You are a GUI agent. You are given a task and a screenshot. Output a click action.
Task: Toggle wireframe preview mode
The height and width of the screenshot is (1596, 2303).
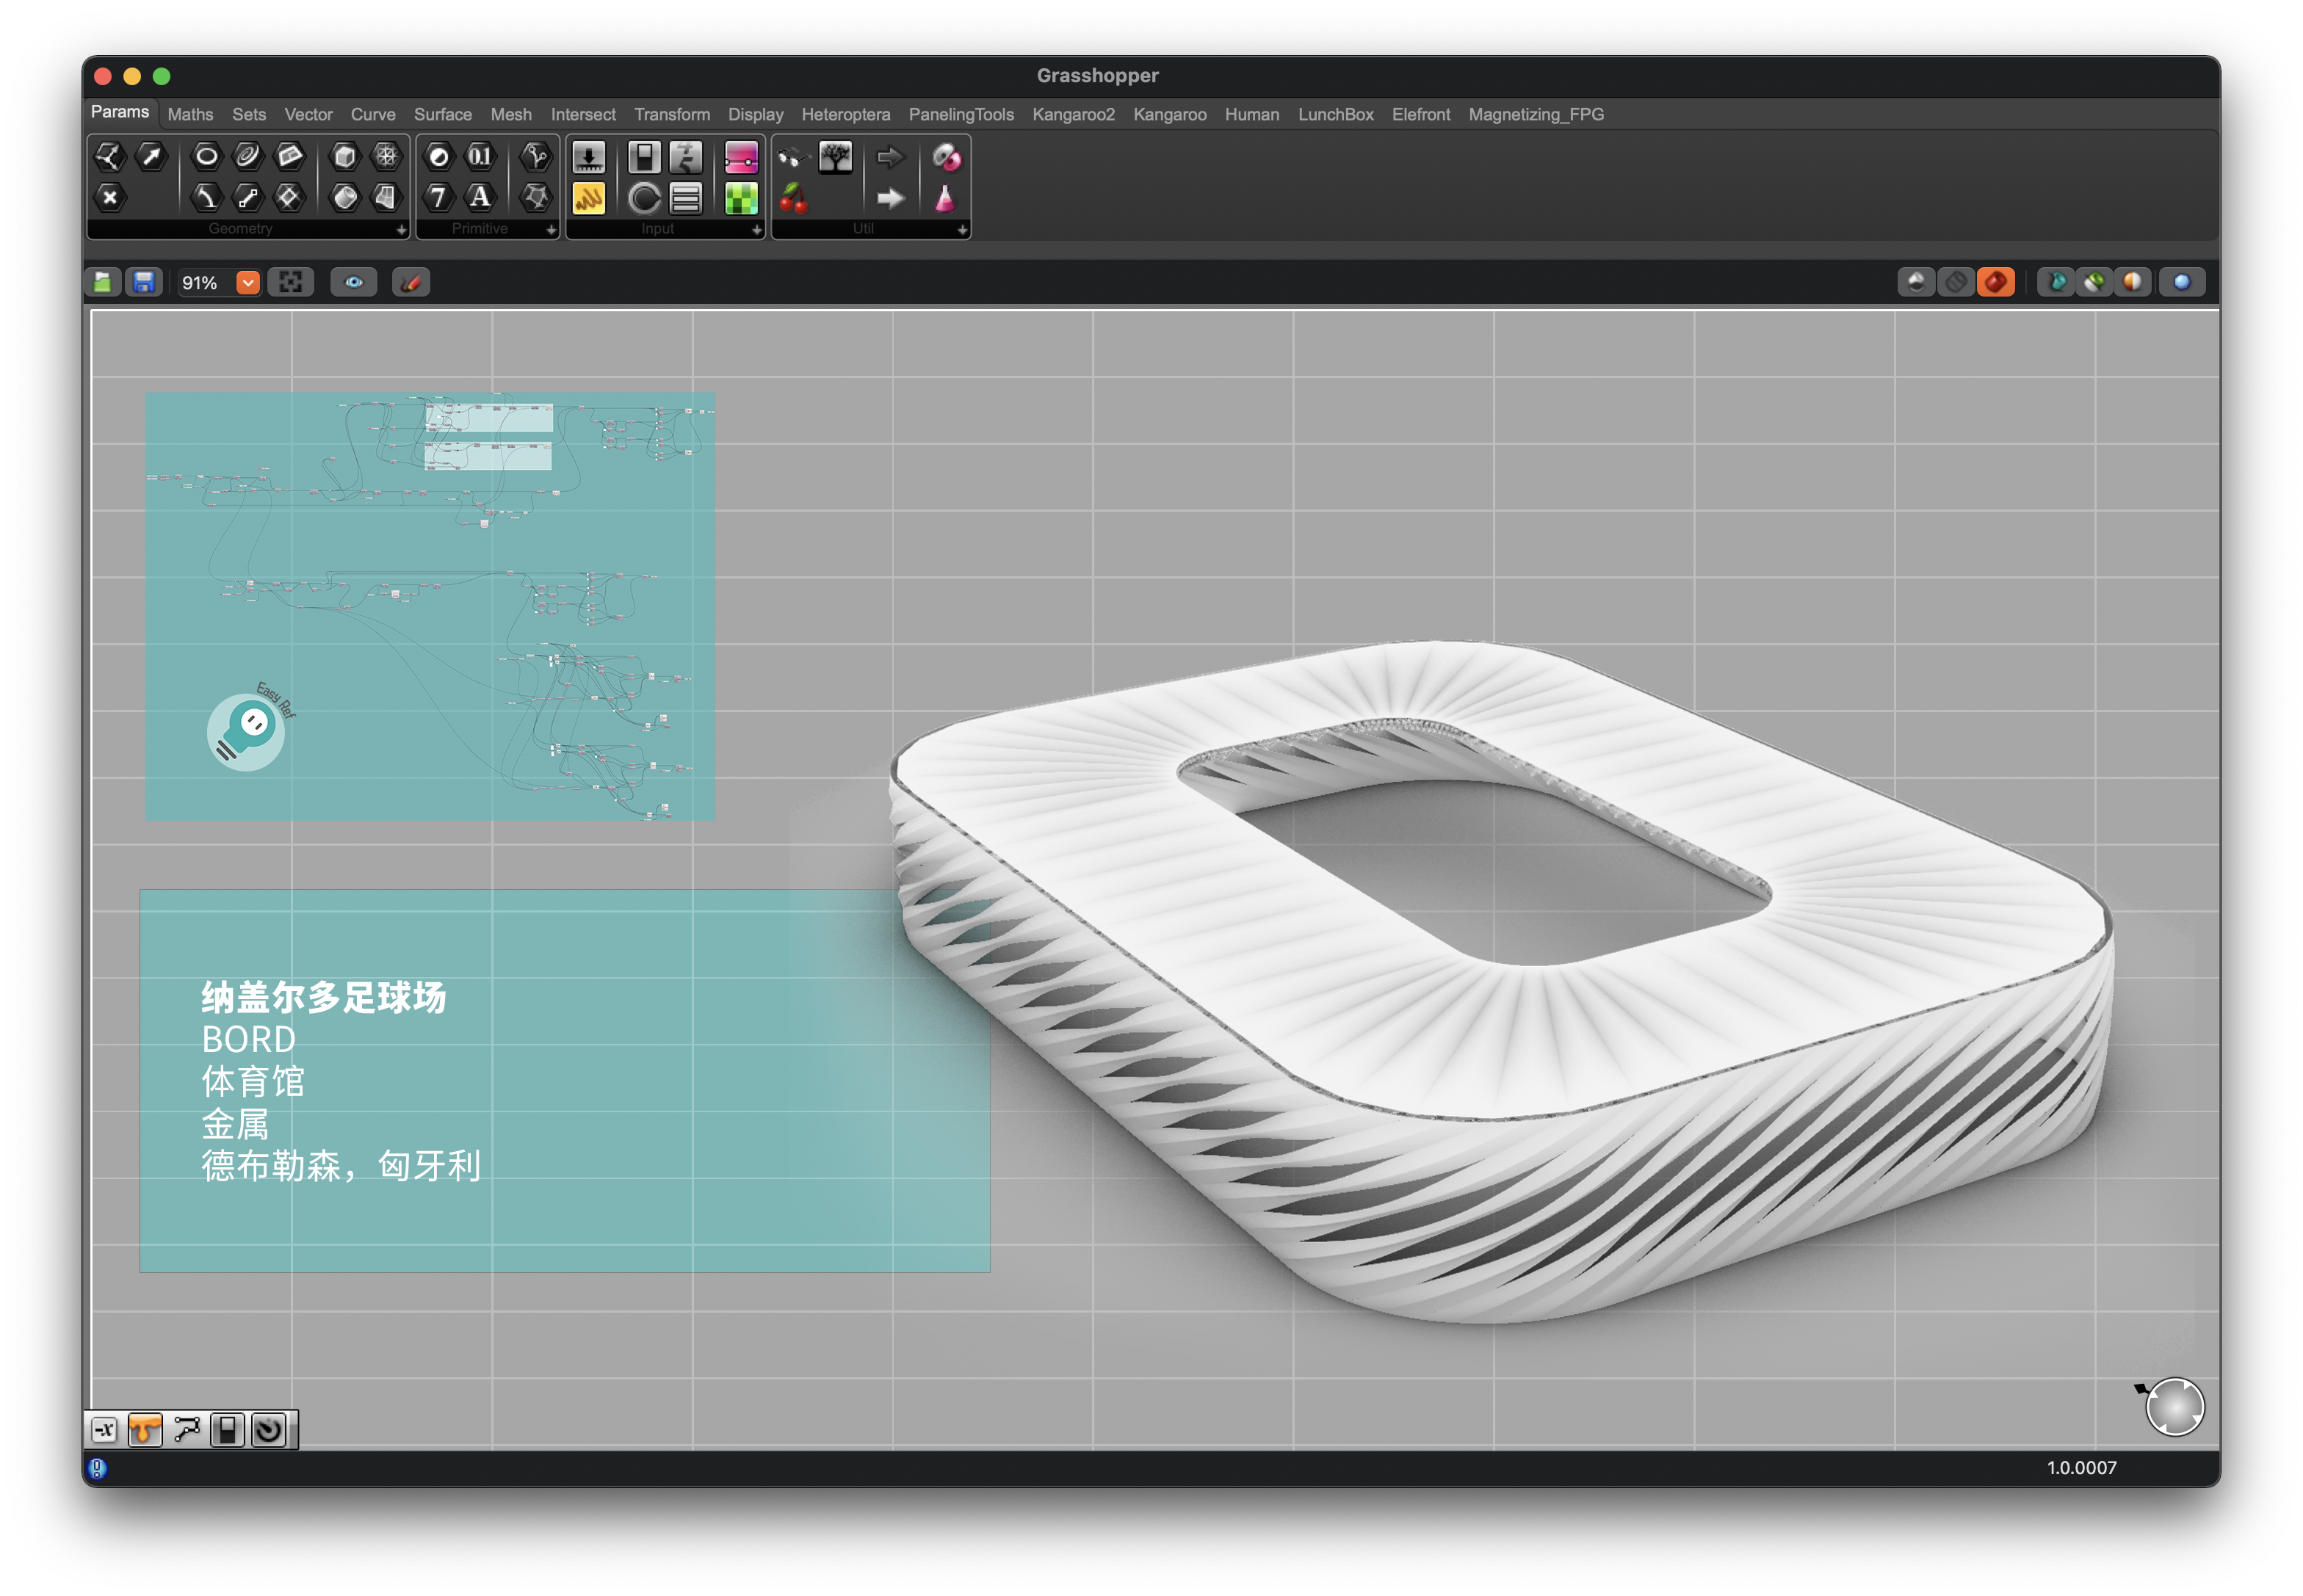click(x=1956, y=283)
